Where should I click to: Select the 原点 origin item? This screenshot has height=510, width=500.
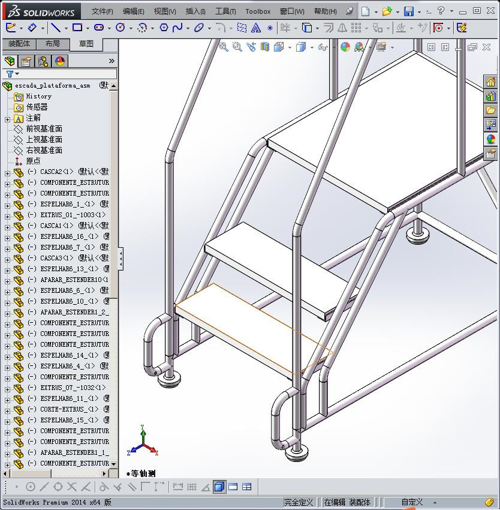click(33, 161)
